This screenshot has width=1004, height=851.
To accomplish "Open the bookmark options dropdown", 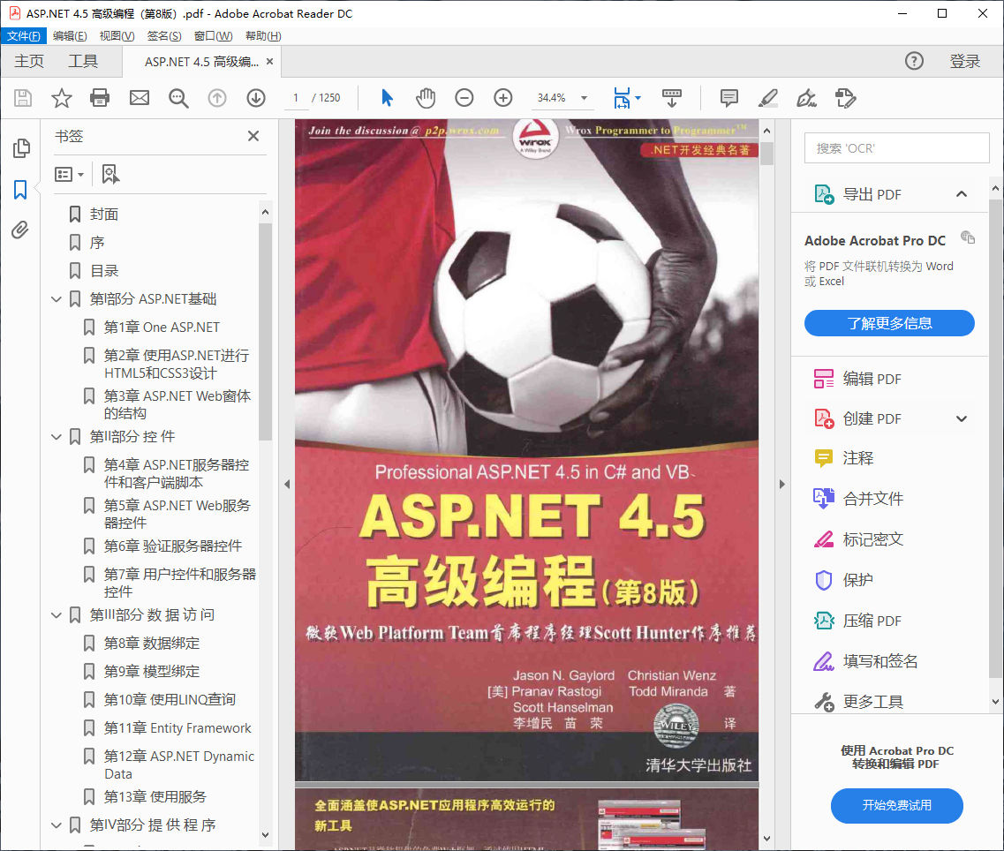I will 69,174.
